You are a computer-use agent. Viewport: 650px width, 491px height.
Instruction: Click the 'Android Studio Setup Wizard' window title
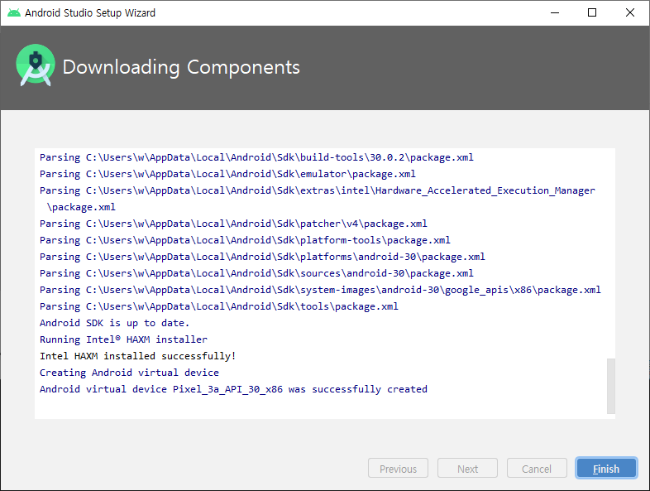point(90,13)
